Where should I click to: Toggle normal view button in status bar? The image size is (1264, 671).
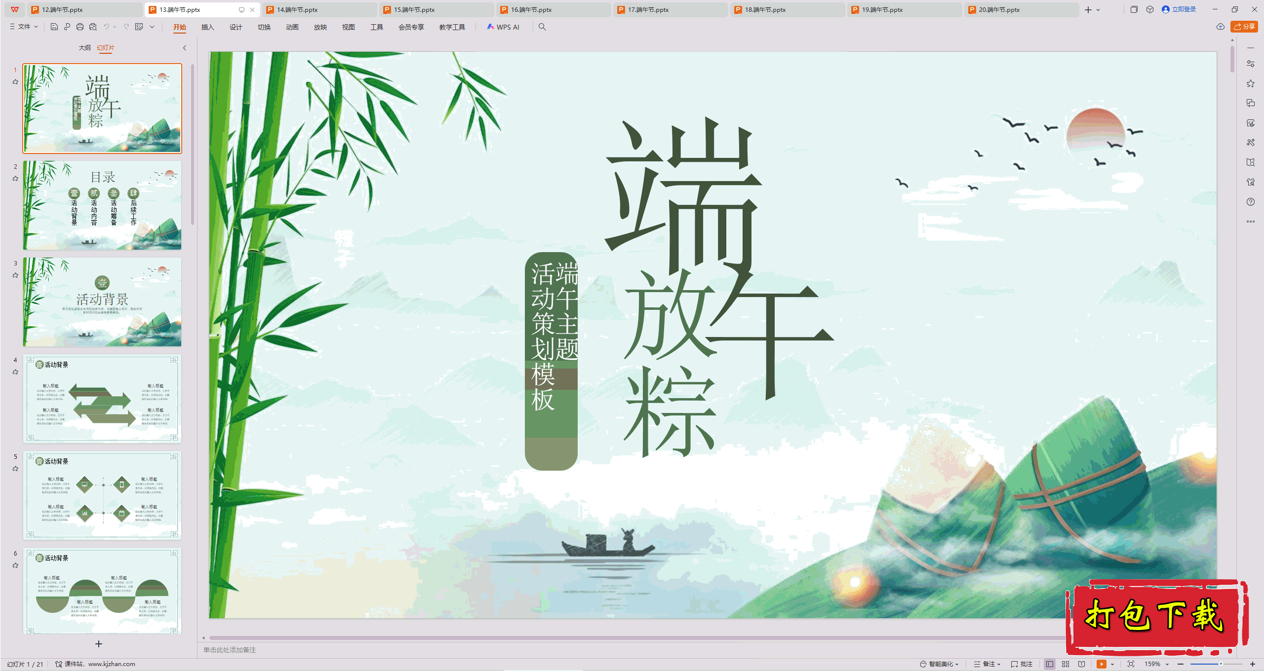click(1050, 664)
